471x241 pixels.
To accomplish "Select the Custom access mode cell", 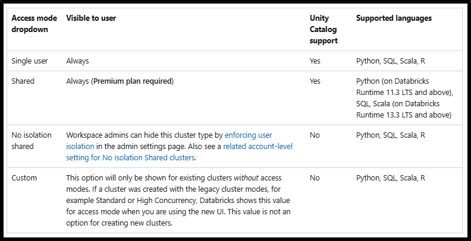I will coord(24,177).
